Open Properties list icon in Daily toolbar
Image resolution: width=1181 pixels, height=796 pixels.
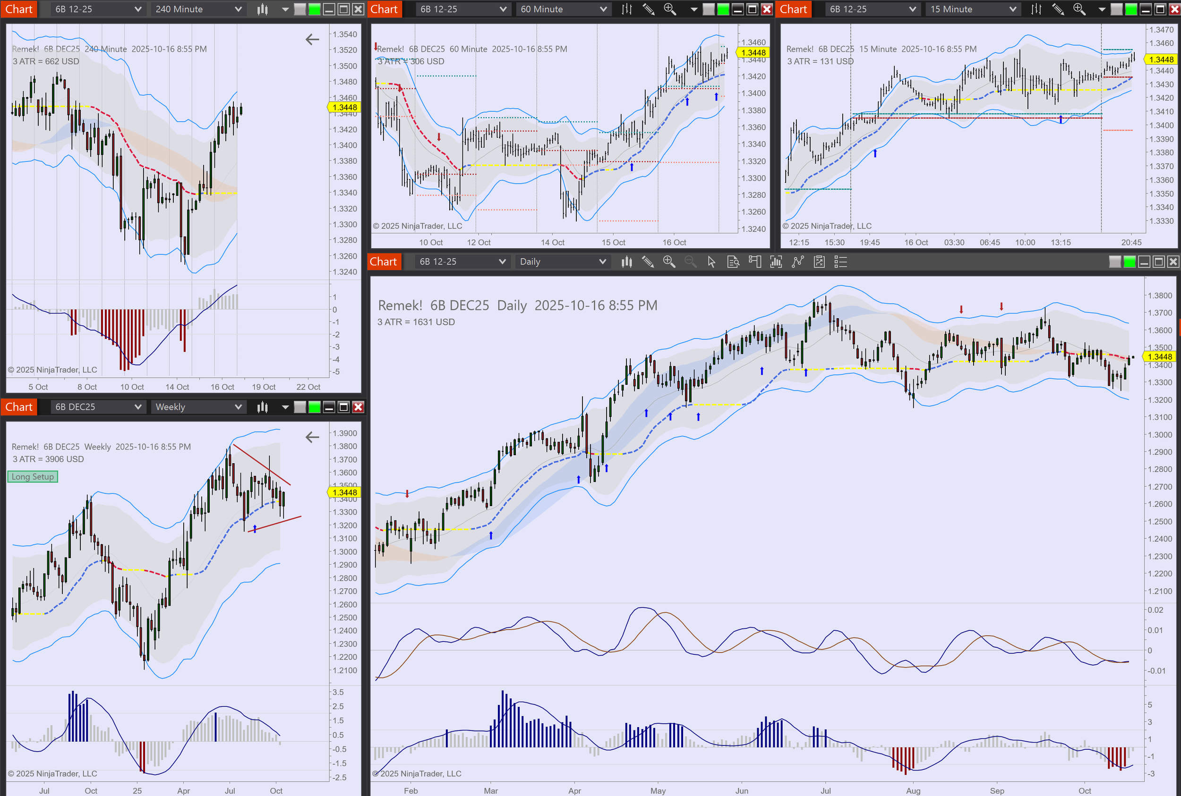point(841,262)
